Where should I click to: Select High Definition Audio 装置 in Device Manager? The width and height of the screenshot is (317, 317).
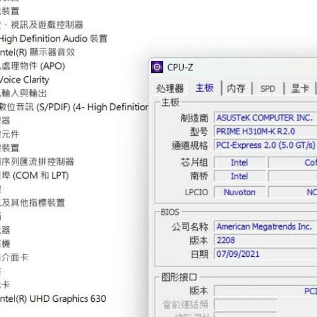pyautogui.click(x=53, y=39)
